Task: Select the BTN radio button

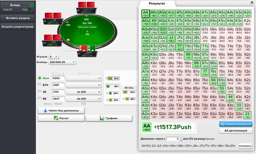Action: point(39,85)
